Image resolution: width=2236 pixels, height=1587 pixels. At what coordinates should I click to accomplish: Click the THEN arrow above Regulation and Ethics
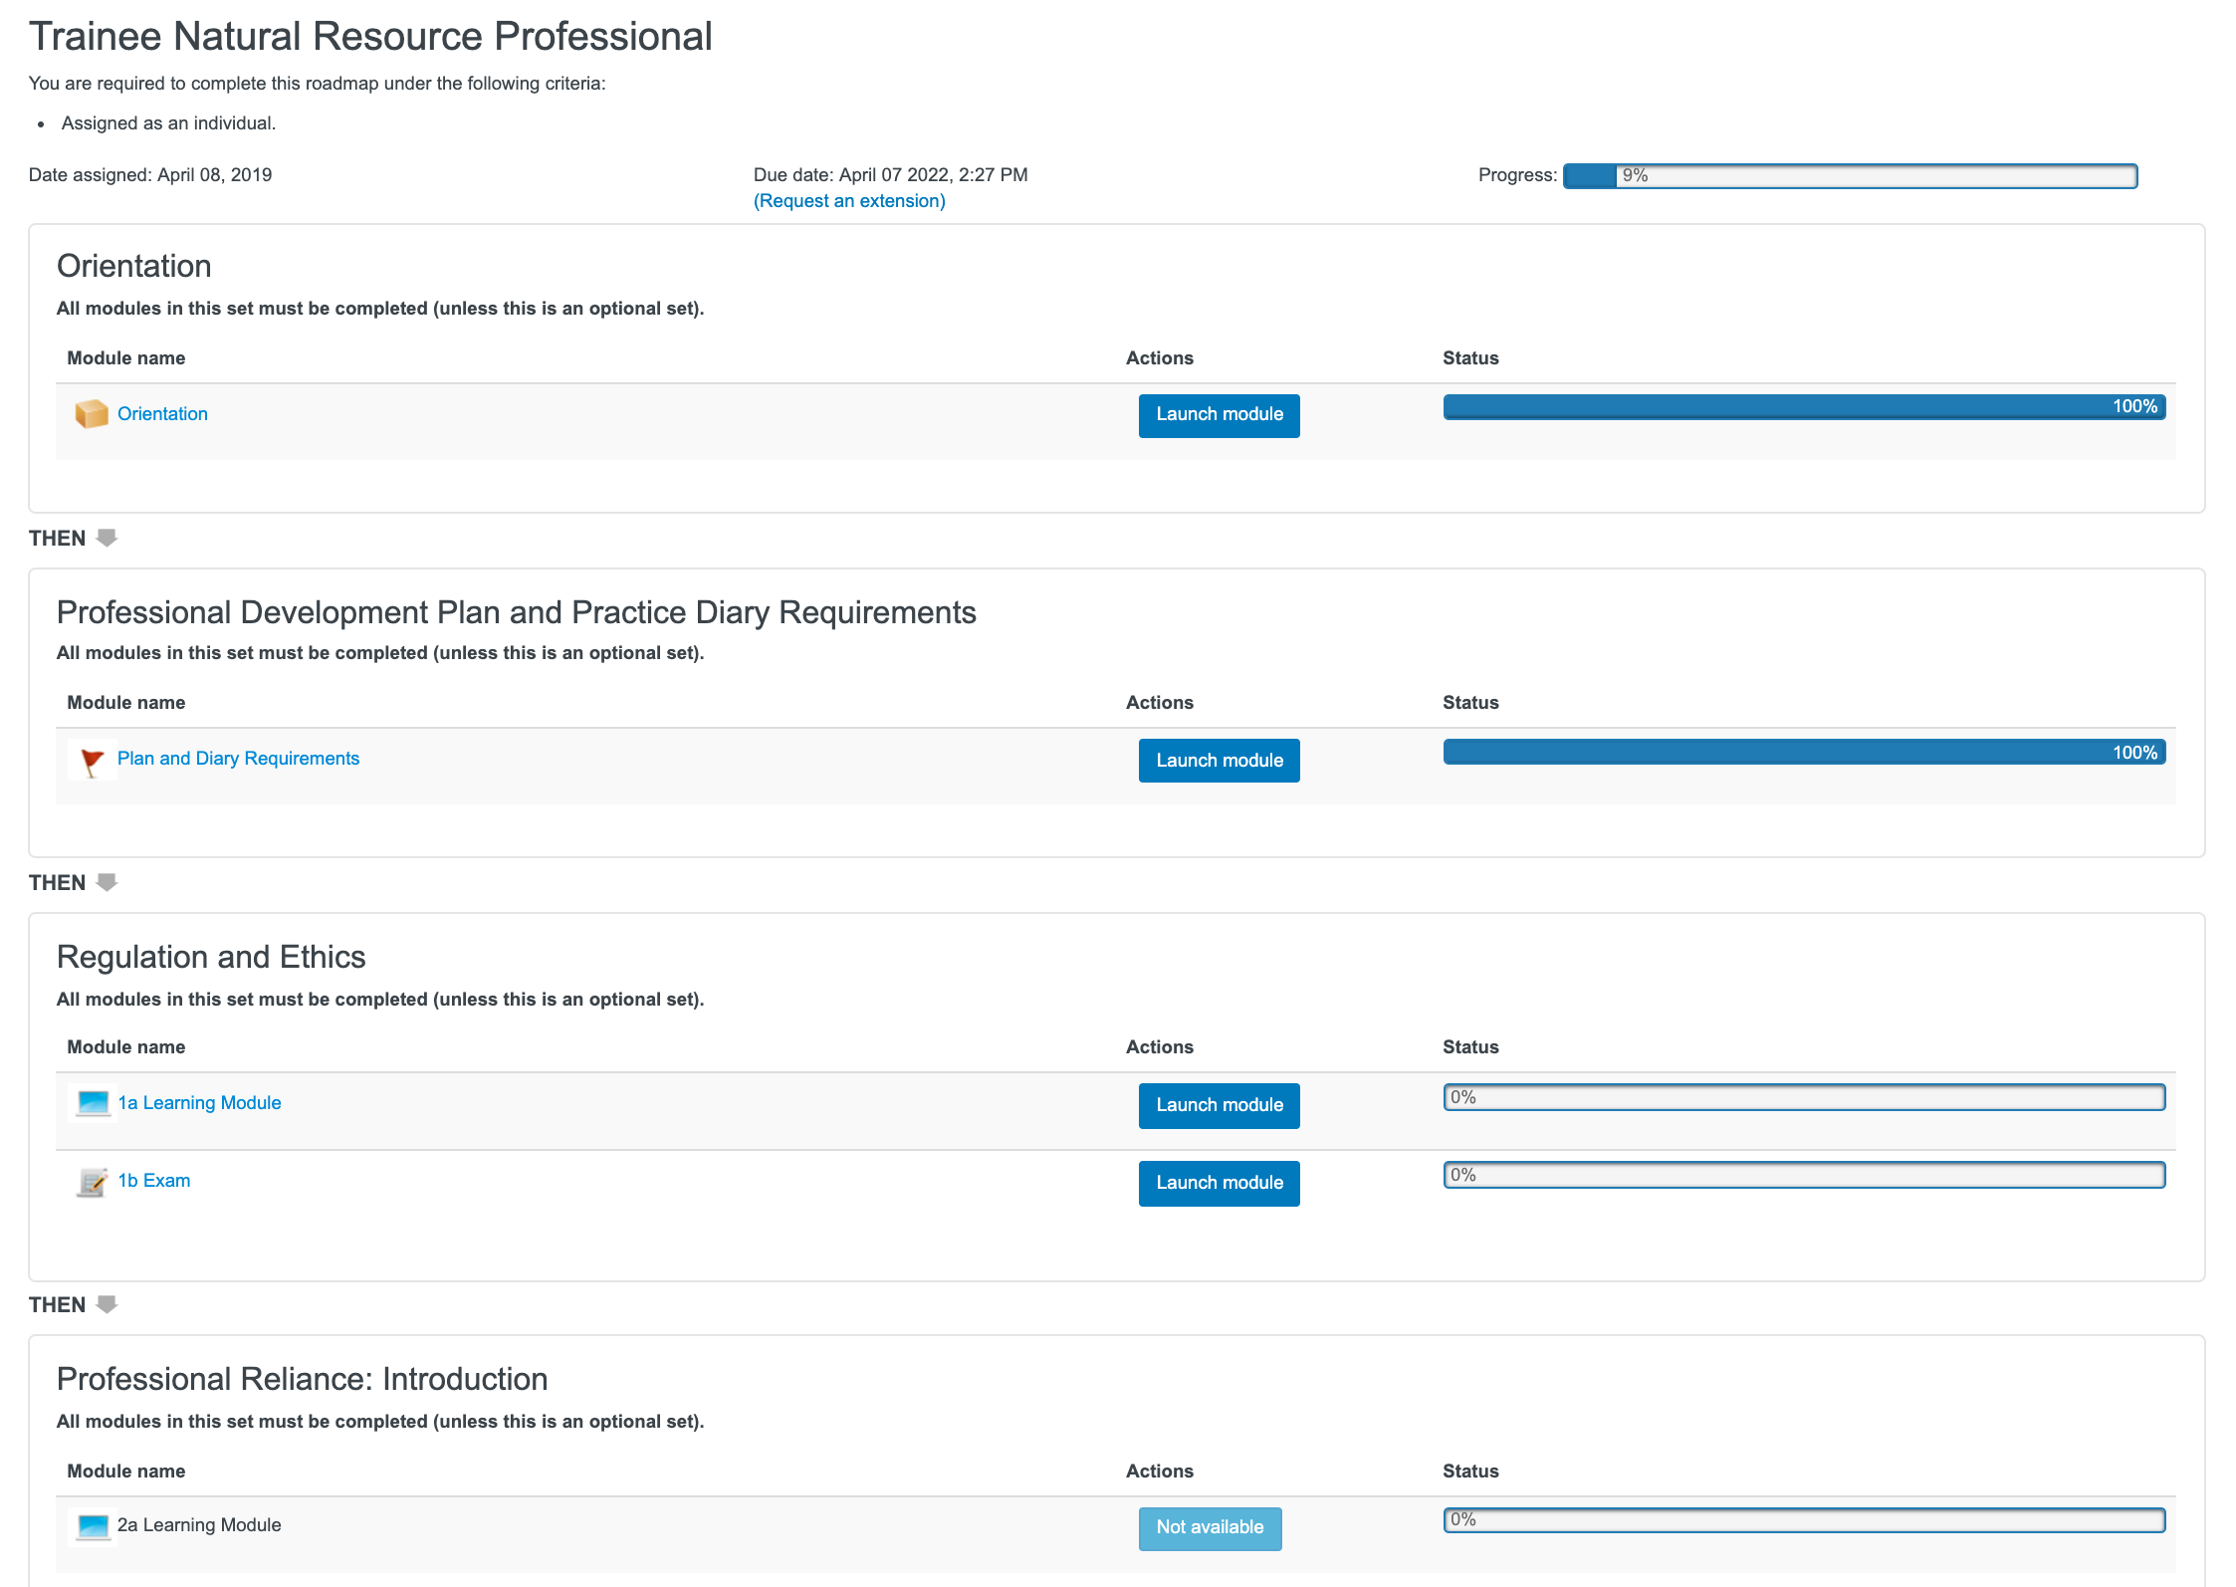coord(107,882)
